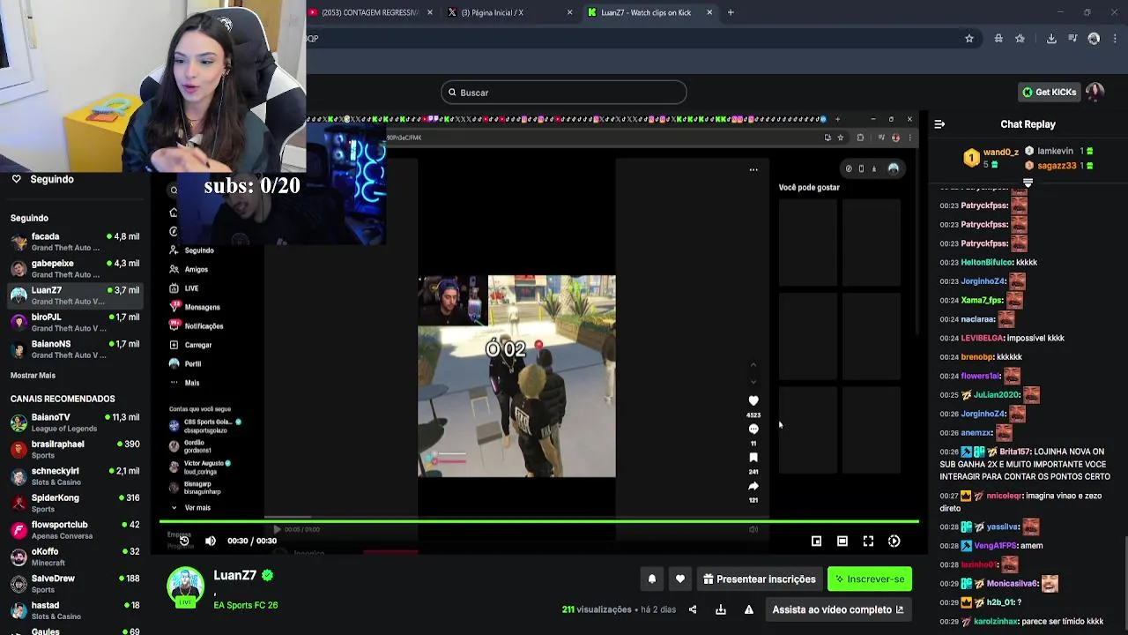Screen dimensions: 1128x635
Task: Open the browser downloads icon
Action: (x=1051, y=39)
